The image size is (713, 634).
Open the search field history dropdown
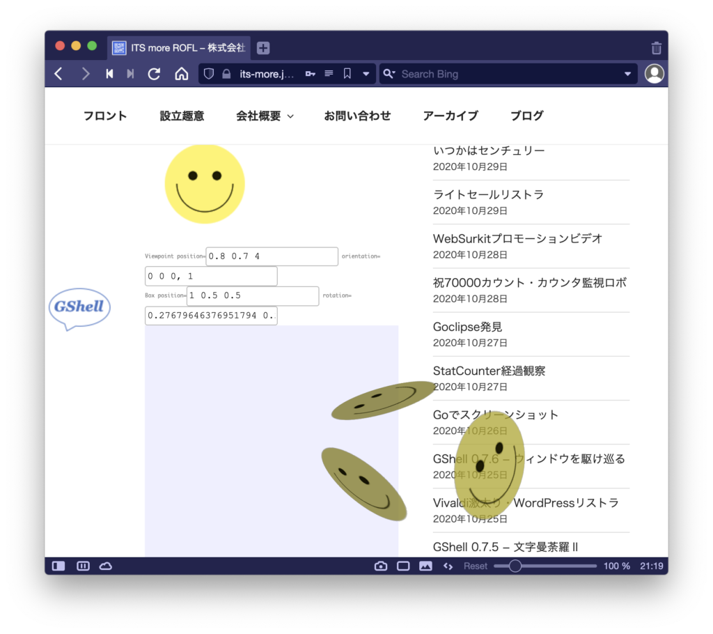point(627,74)
